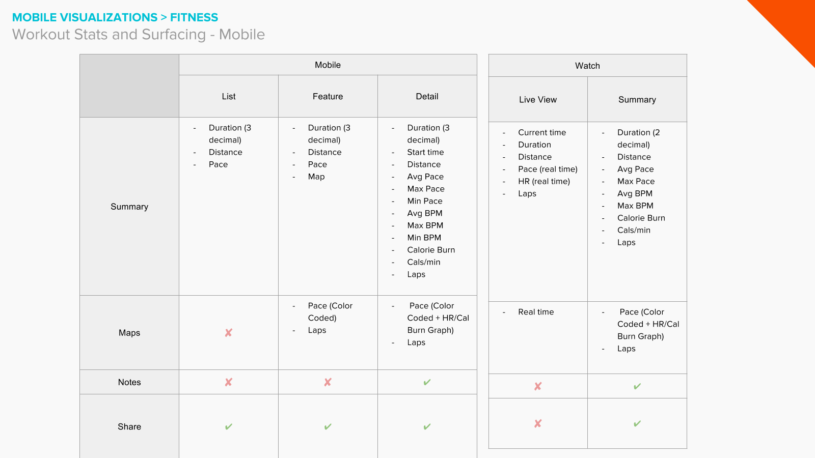Image resolution: width=815 pixels, height=458 pixels.
Task: Click the MOBILE VISUALIZATIONS breadcrumb text
Action: click(85, 17)
